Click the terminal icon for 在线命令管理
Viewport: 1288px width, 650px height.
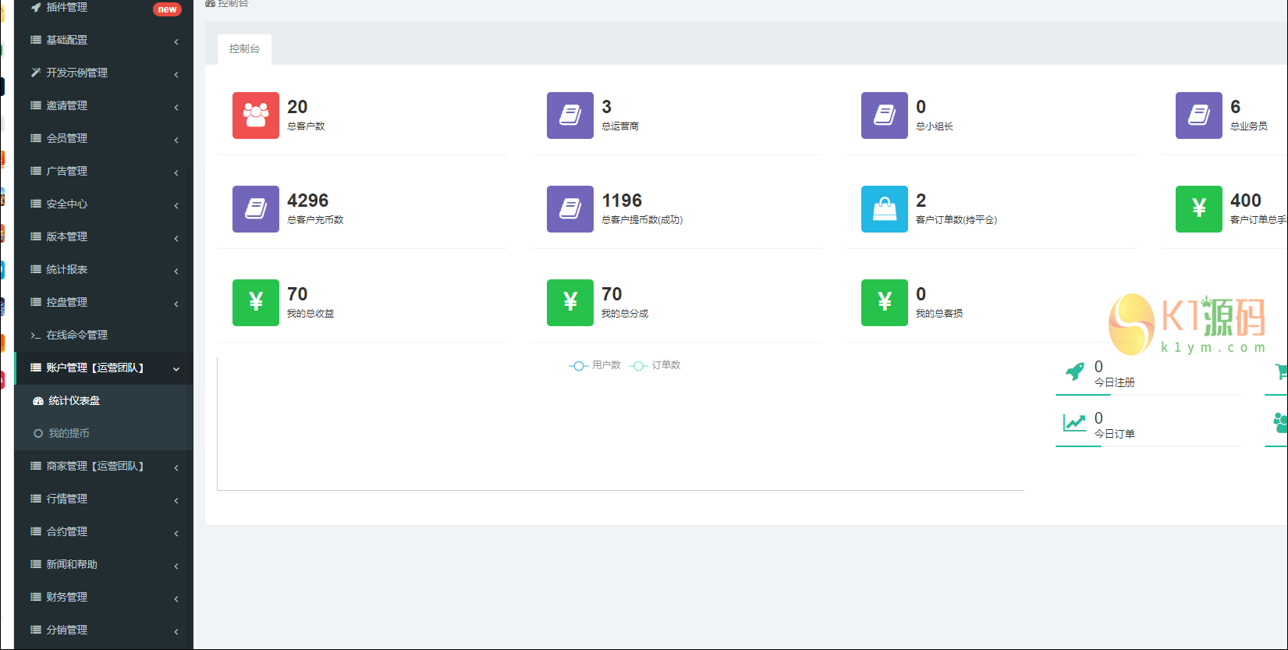pos(36,336)
